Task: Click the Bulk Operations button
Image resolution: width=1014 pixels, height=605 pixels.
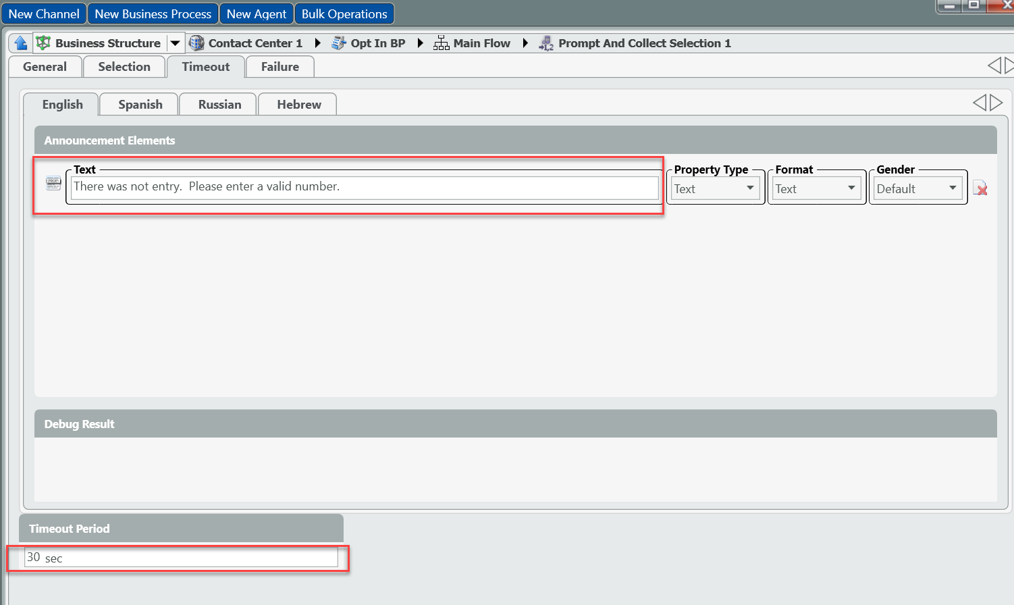Action: pyautogui.click(x=344, y=14)
